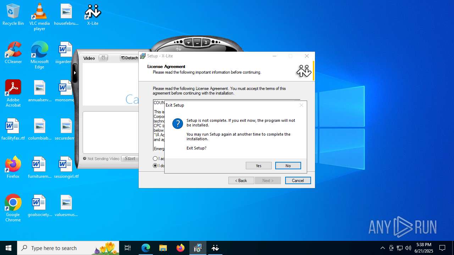Open Adobe Acrobat desktop shortcut
Screen dimensions: 454x255
(13, 93)
